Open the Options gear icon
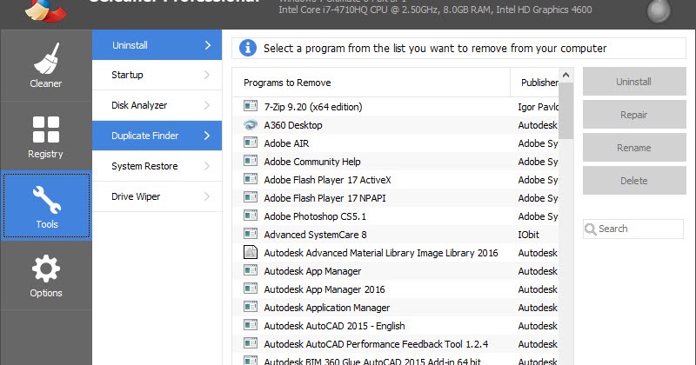696x365 pixels. 46,269
